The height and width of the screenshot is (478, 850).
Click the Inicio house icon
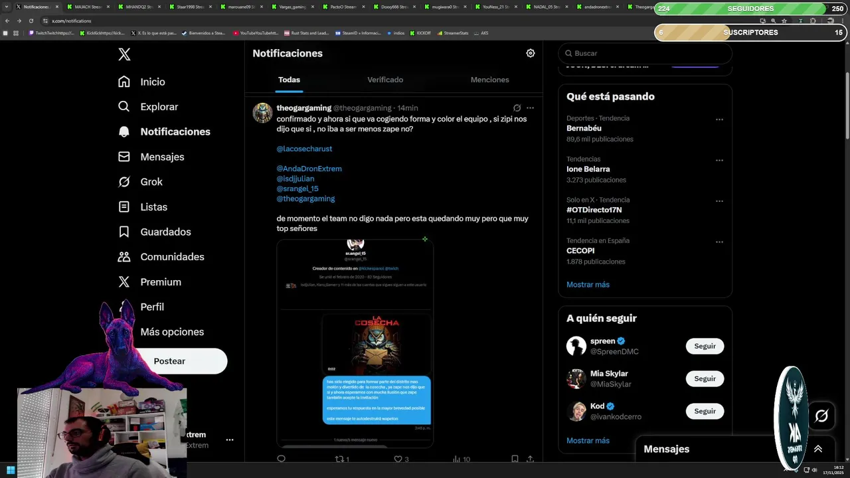pyautogui.click(x=124, y=82)
